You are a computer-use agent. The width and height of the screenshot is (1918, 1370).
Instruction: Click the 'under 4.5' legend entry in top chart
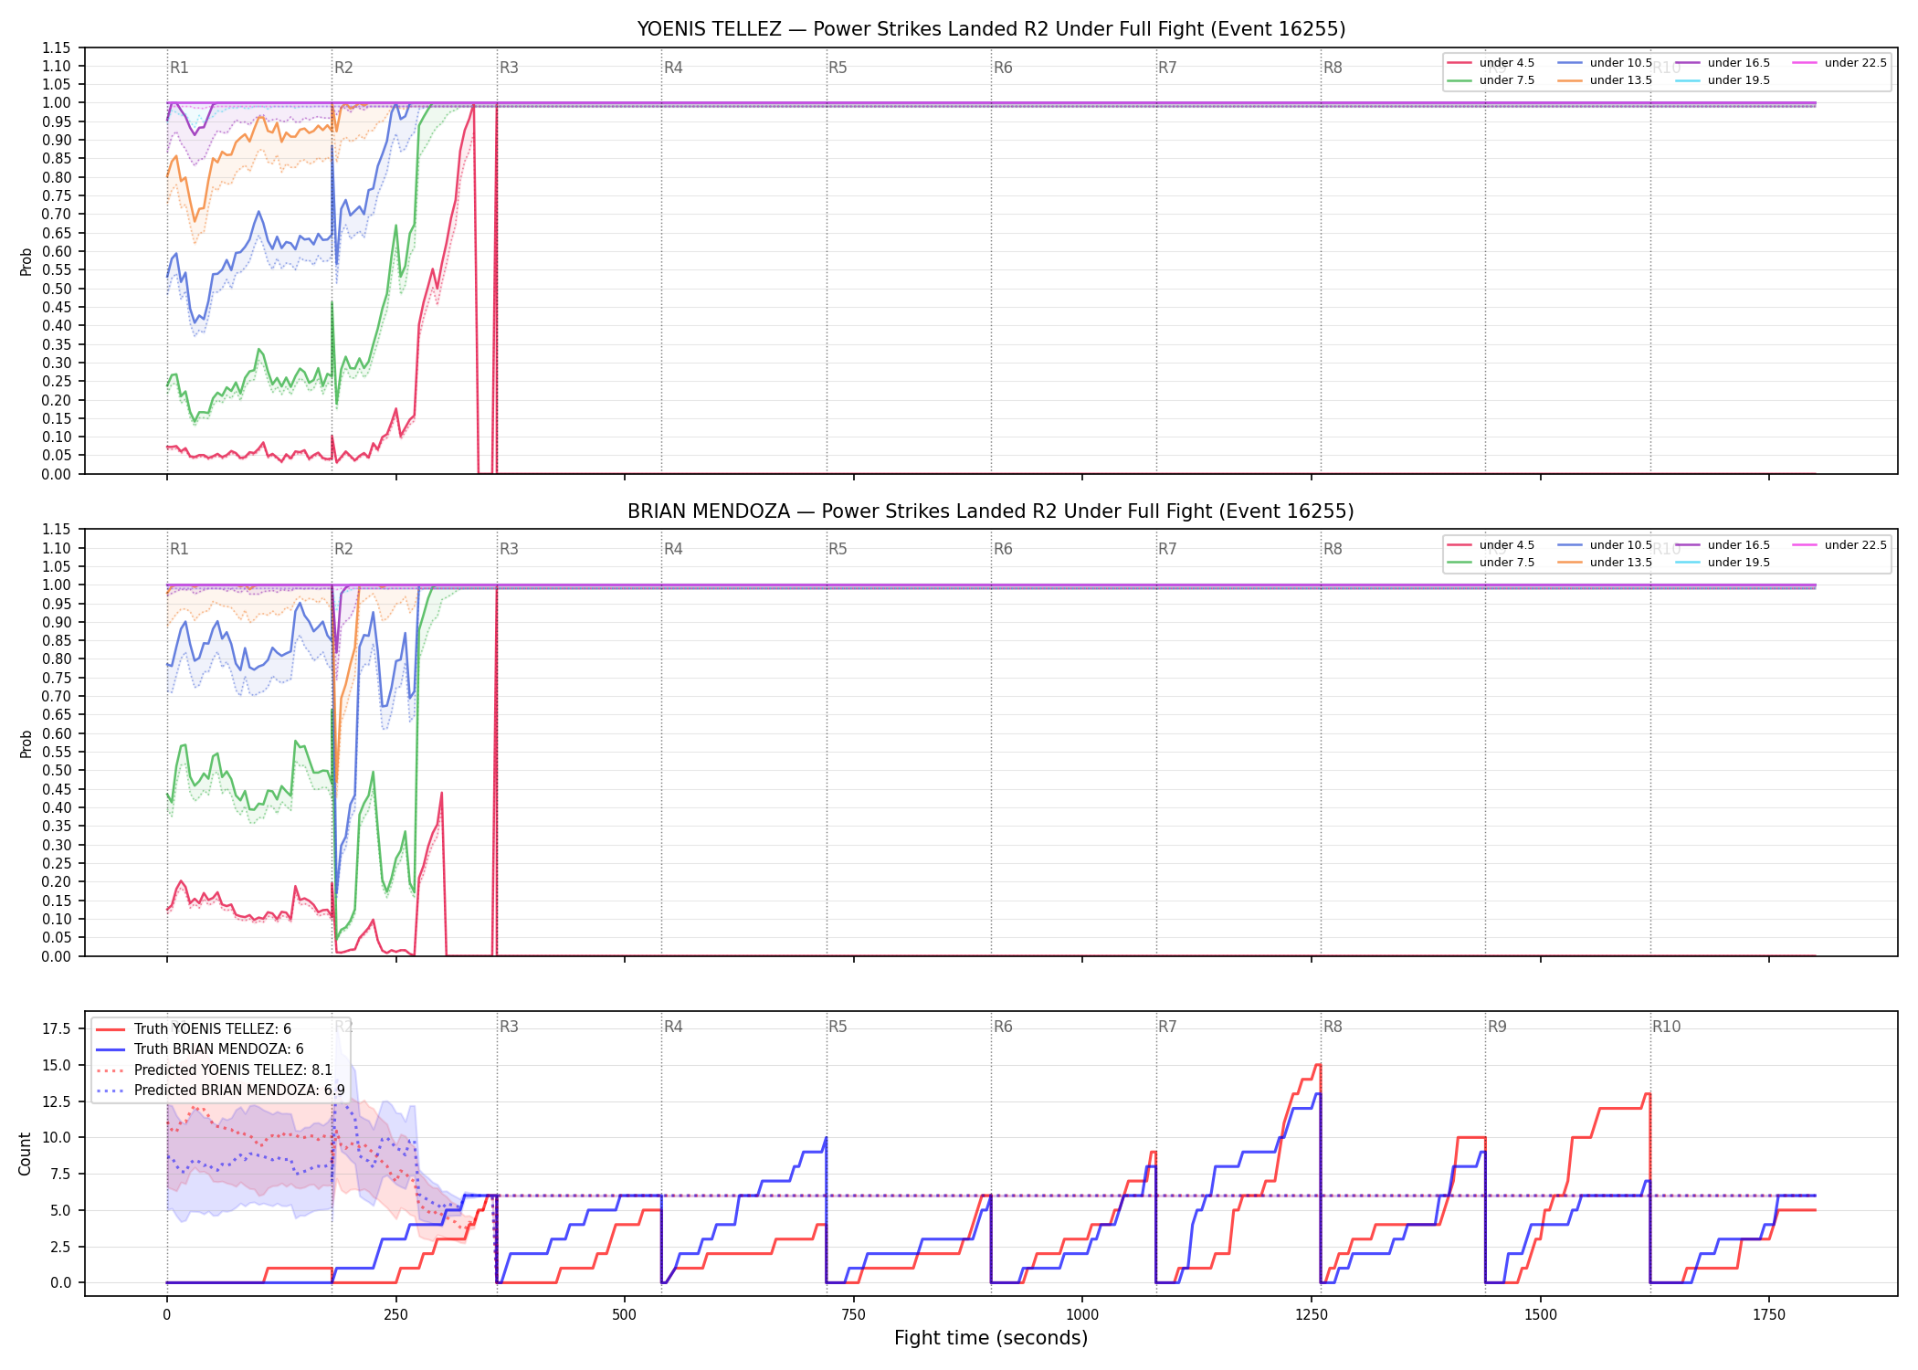coord(1491,63)
